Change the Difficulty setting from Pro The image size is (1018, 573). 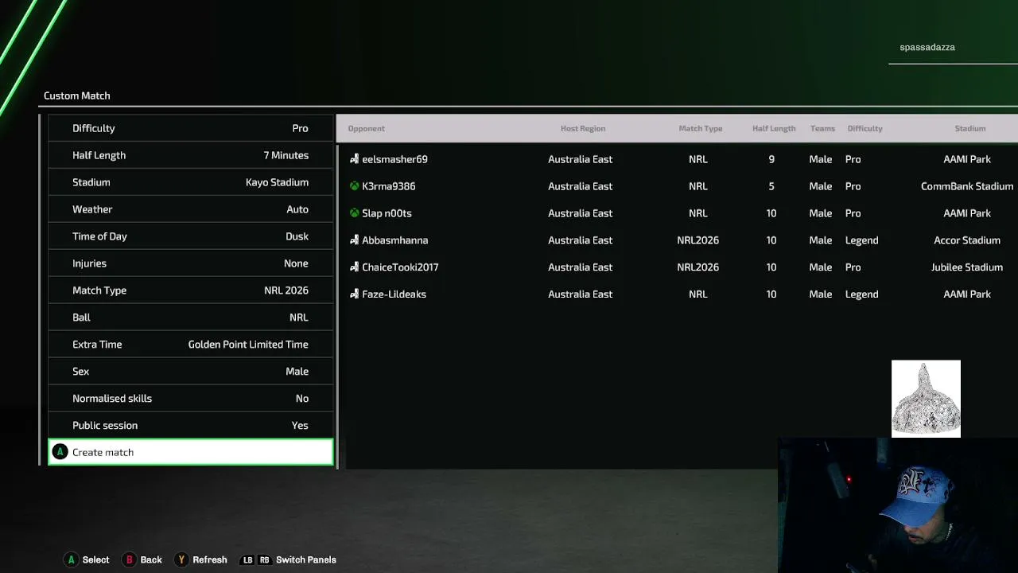[191, 128]
